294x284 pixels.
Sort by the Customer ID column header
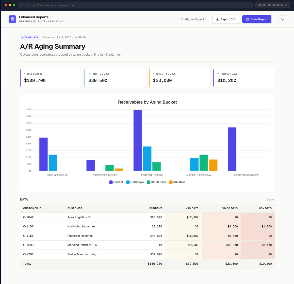point(32,208)
